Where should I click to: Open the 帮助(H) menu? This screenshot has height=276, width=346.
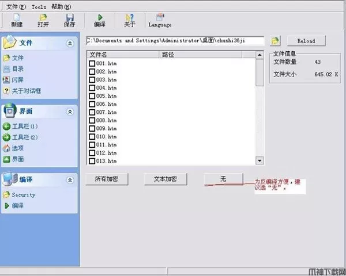(x=61, y=7)
